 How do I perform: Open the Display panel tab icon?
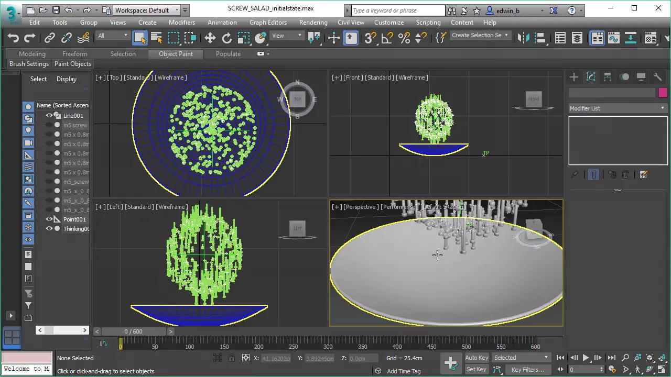click(641, 77)
